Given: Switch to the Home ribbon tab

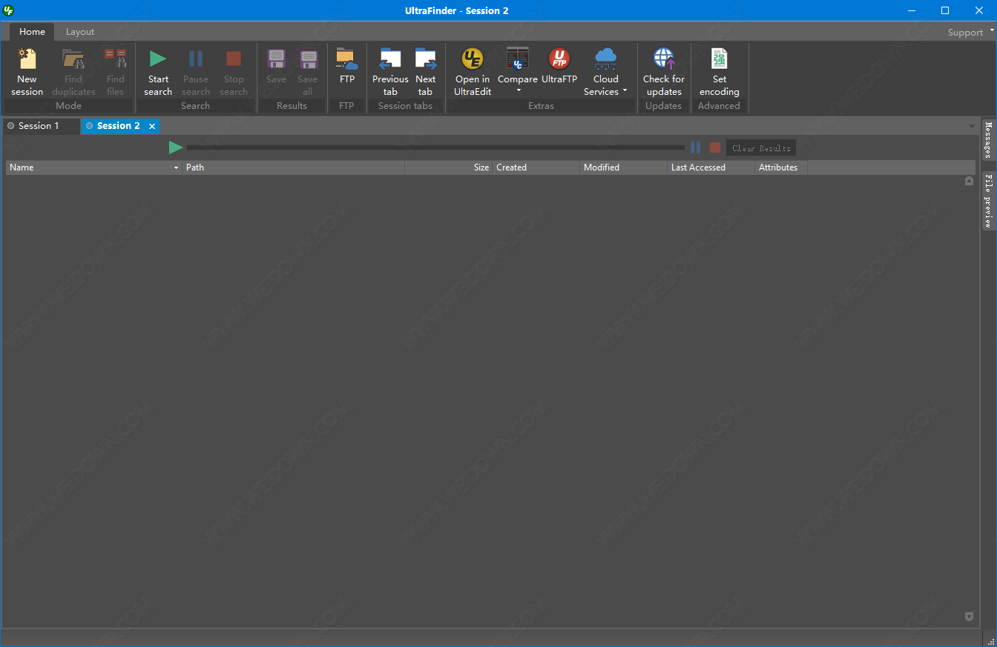Looking at the screenshot, I should point(32,32).
